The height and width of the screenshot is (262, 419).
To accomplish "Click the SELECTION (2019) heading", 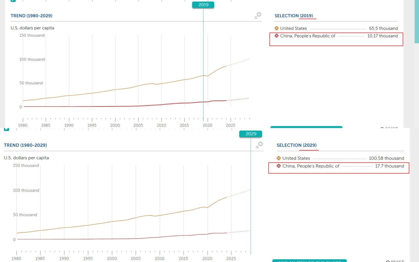I will [294, 16].
